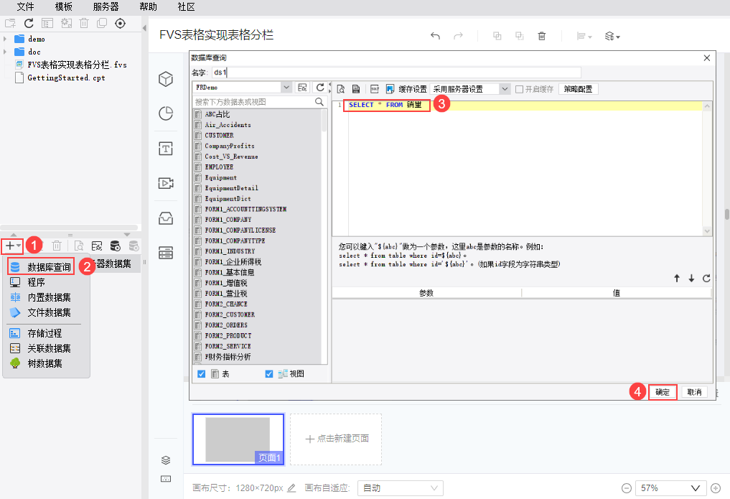Open the 帮助 menu

click(x=149, y=6)
